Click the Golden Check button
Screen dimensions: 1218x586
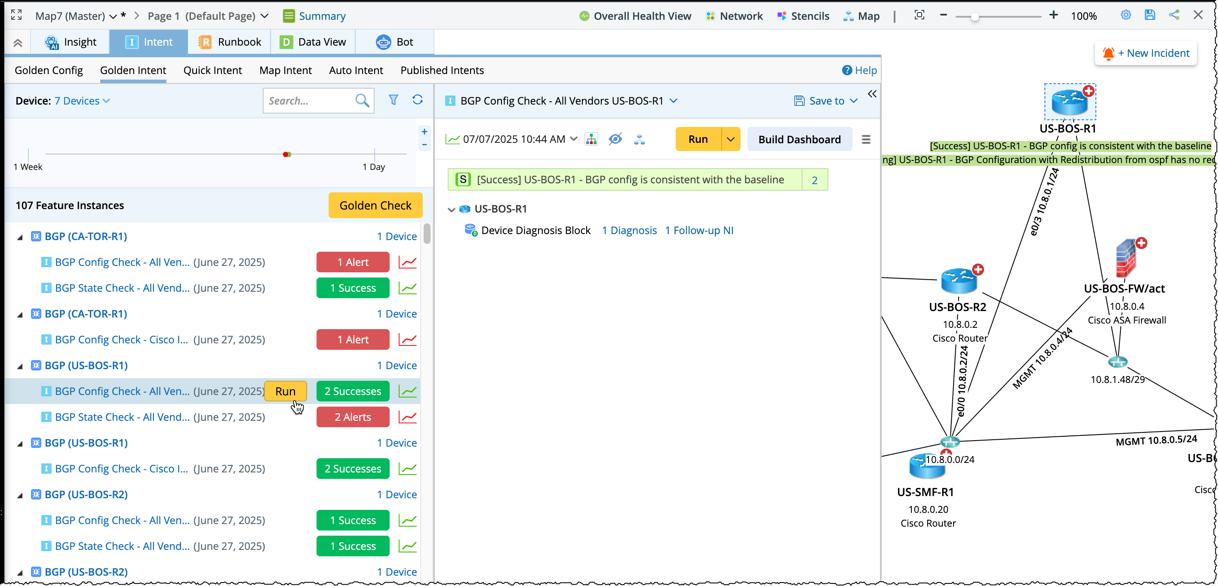click(375, 205)
